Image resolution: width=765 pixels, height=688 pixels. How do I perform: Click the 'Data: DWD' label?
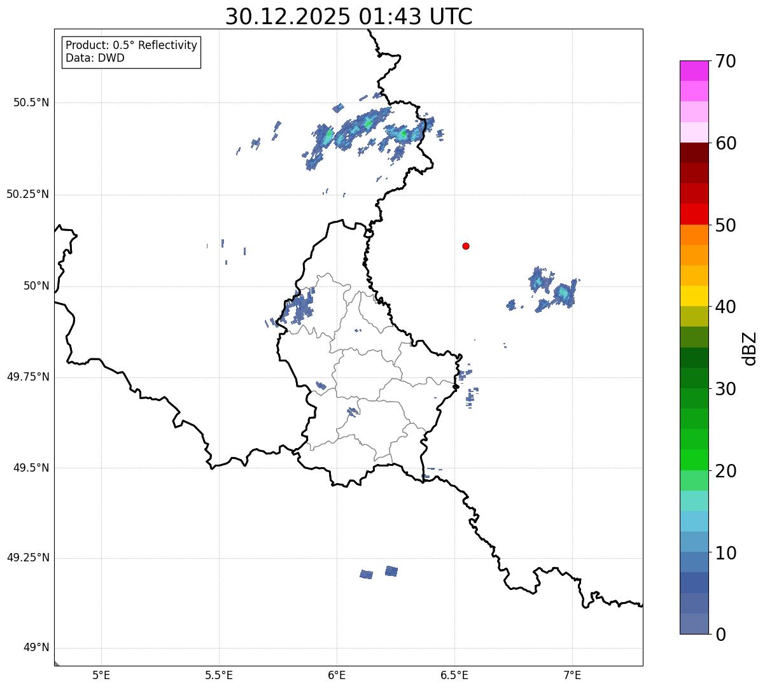95,59
